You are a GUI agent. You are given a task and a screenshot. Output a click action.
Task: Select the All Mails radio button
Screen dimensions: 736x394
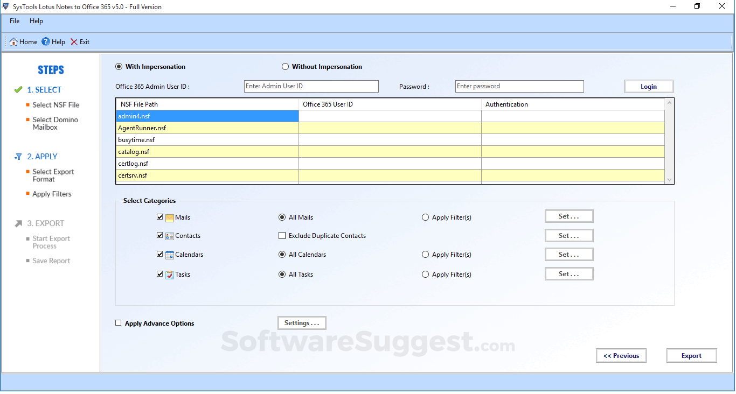(282, 217)
